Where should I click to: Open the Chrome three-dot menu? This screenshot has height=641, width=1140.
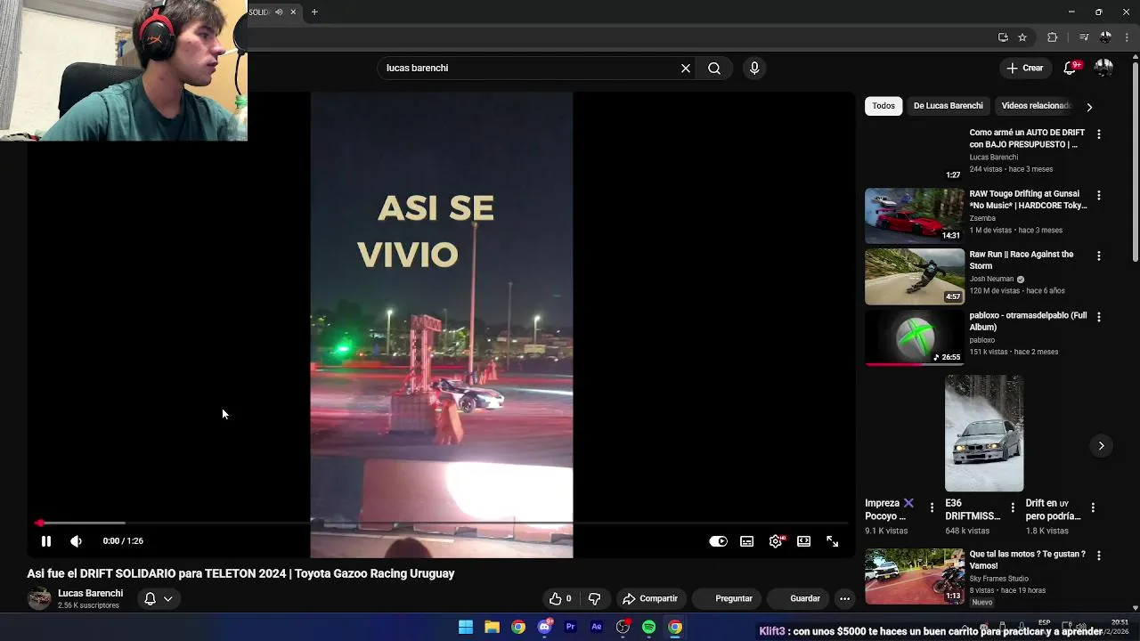[x=1125, y=37]
